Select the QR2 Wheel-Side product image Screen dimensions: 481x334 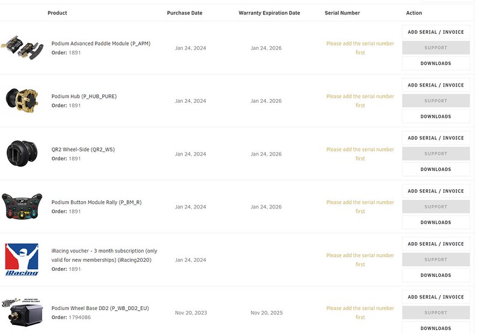coord(22,154)
